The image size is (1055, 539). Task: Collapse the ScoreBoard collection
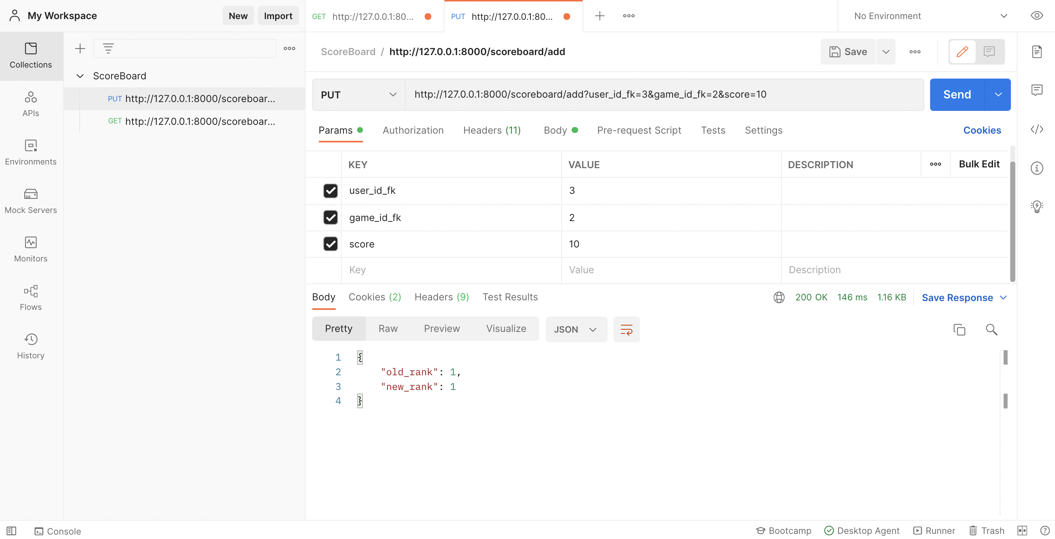80,76
